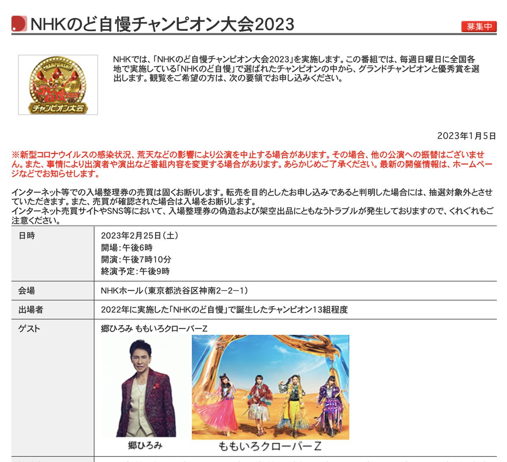Click the venue text NHKホール address
The width and height of the screenshot is (507, 462).
[x=174, y=291]
